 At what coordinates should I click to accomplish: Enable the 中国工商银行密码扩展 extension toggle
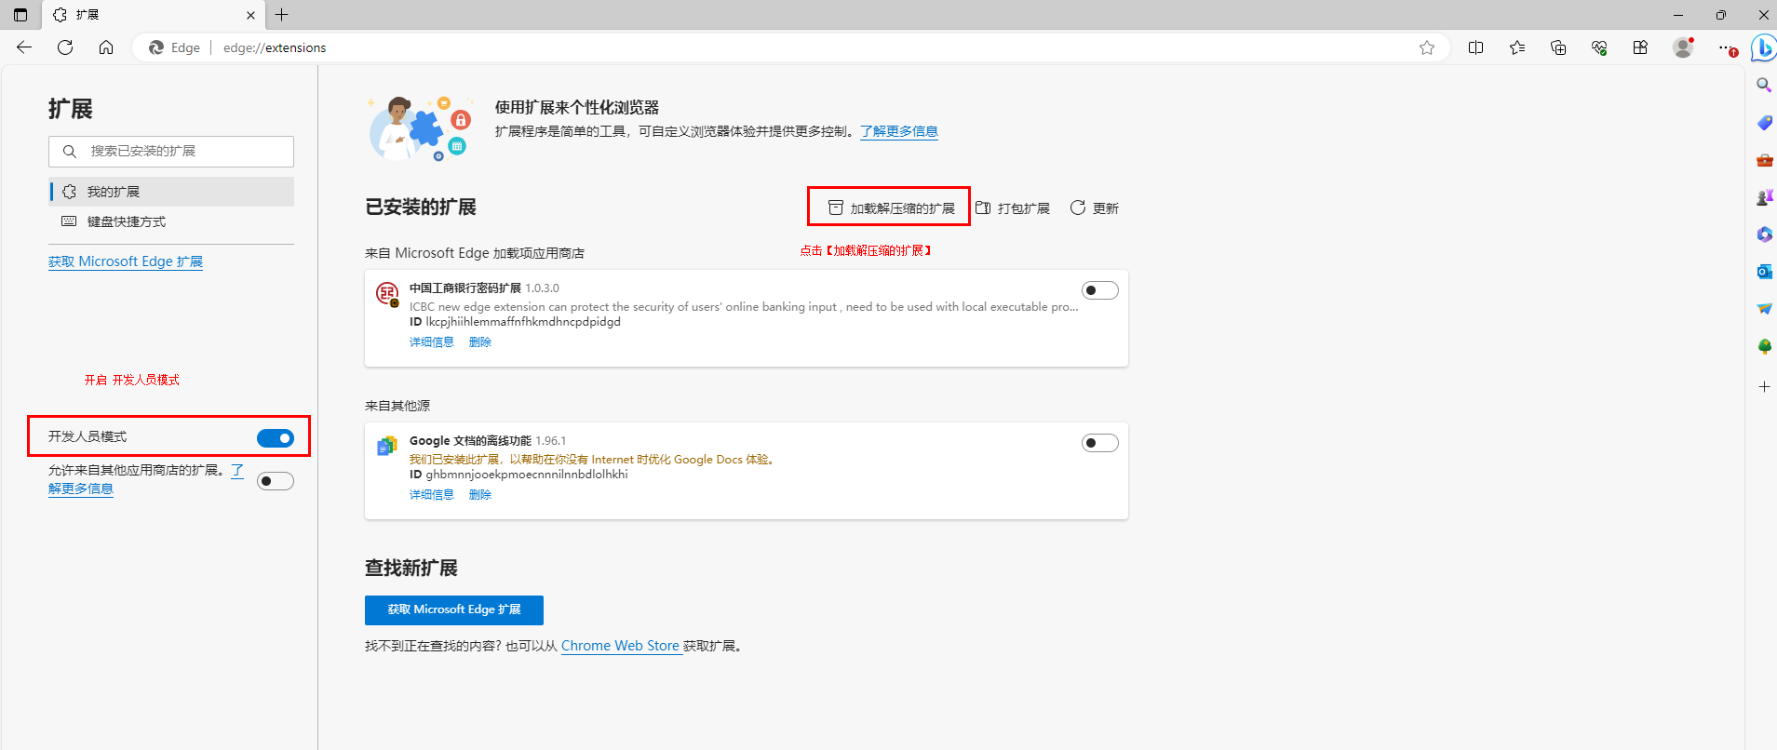(1099, 290)
